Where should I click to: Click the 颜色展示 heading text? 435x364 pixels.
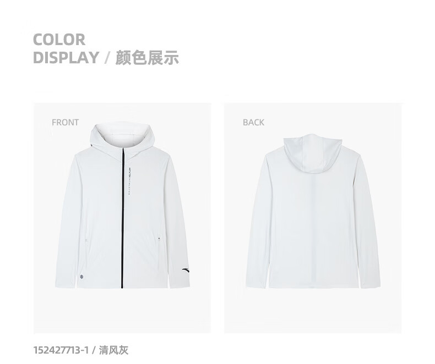tap(147, 58)
